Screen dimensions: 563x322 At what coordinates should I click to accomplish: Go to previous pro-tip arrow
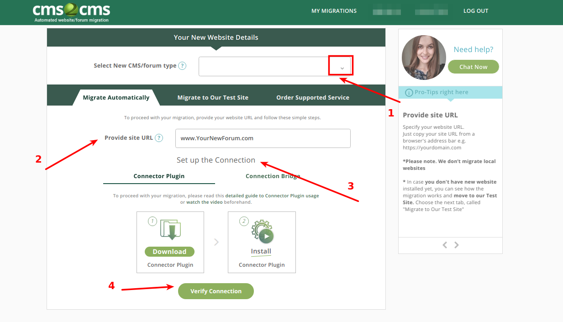point(445,245)
